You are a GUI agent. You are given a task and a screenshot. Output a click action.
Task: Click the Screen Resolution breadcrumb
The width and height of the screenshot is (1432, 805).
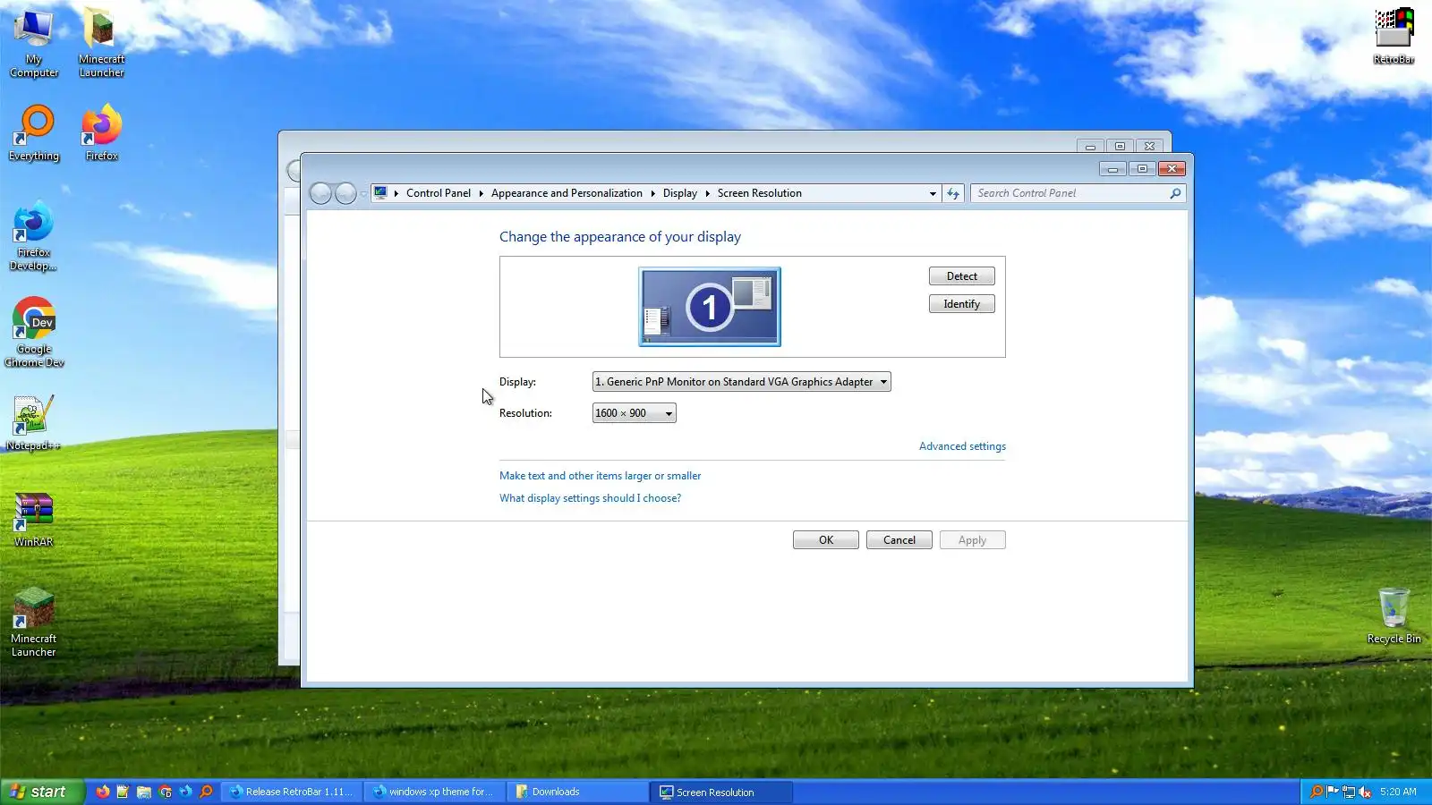(x=760, y=193)
